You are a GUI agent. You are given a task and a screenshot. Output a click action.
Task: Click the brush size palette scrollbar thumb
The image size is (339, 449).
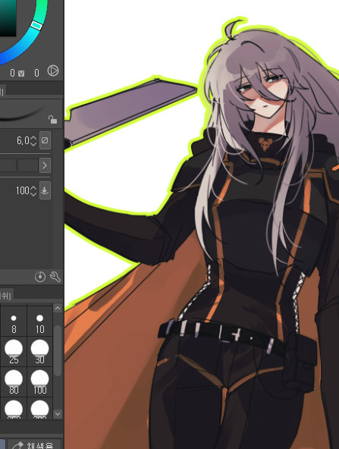pyautogui.click(x=58, y=350)
